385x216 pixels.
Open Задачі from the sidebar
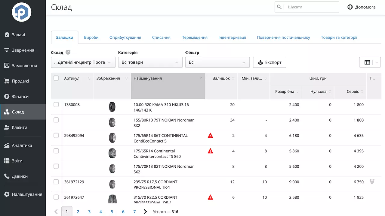(23, 35)
